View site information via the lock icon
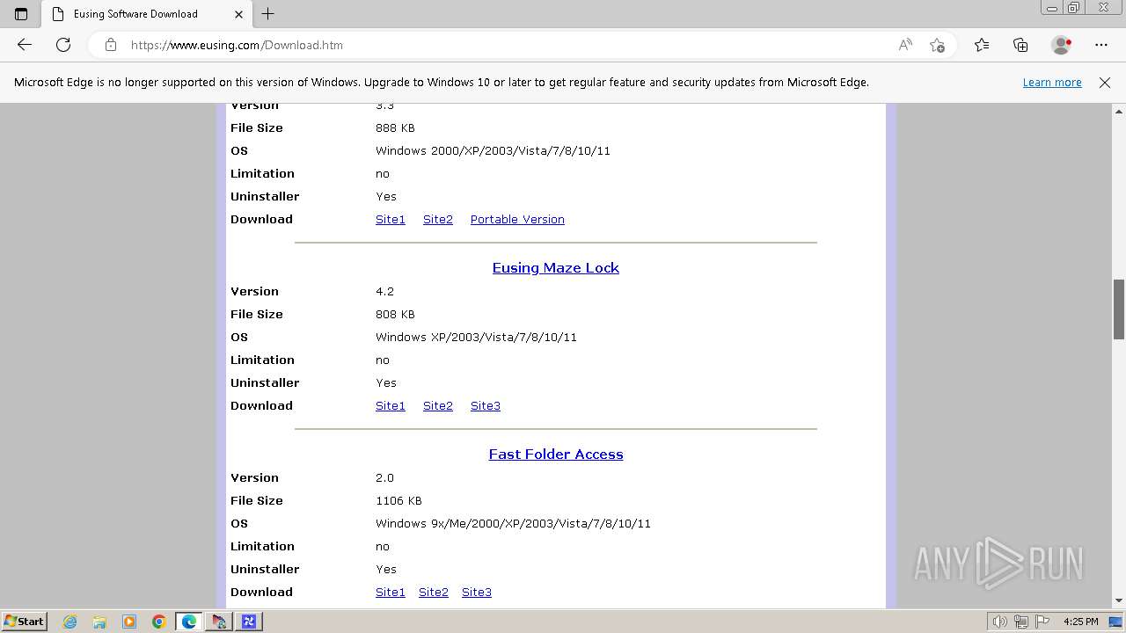The image size is (1126, 633). pos(111,45)
